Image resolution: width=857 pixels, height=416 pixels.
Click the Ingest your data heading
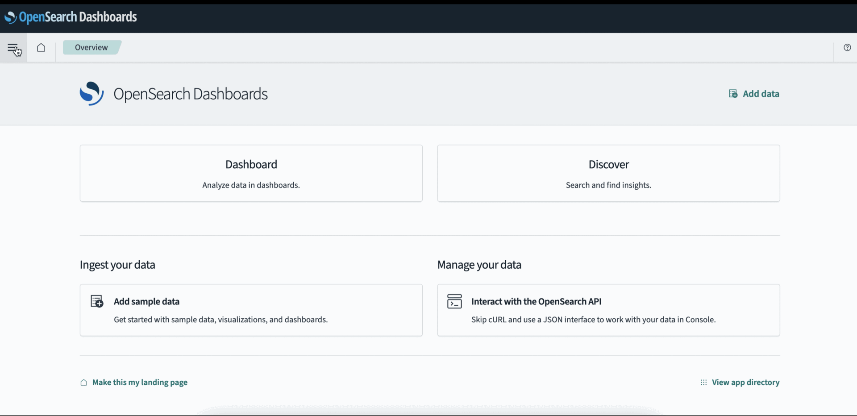[x=117, y=265]
